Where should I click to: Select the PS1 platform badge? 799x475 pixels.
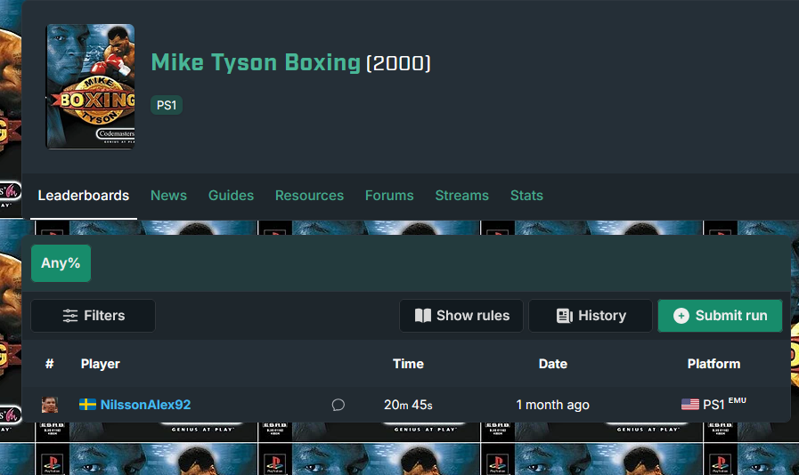[x=166, y=105]
